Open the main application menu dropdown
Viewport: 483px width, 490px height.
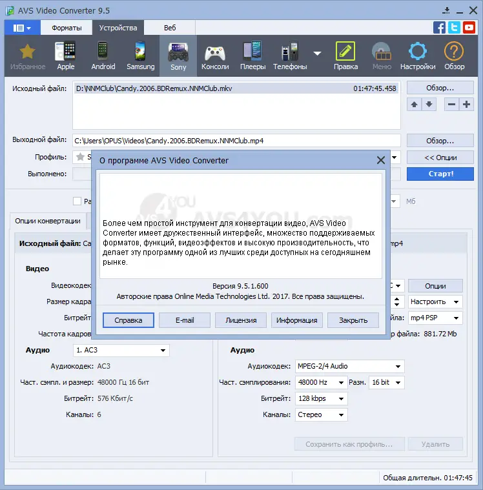point(22,28)
